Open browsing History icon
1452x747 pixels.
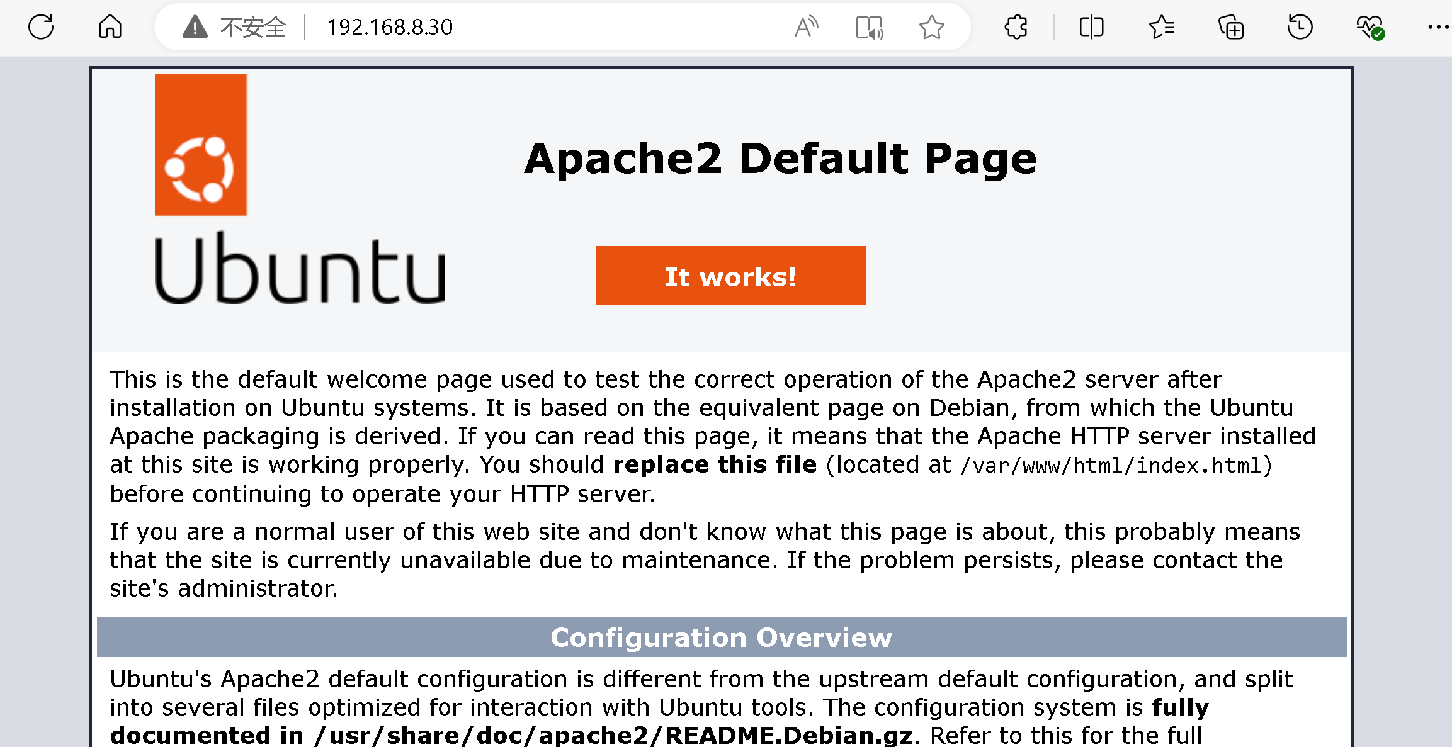coord(1300,27)
